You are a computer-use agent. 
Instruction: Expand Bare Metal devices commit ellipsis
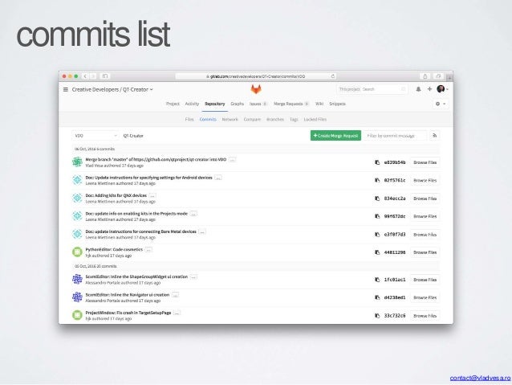pos(202,231)
